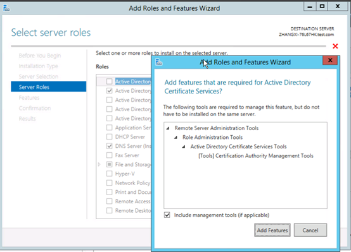The height and width of the screenshot is (252, 351).
Task: Collapse Active Directory Certificate Services Tools node
Action: 184,147
